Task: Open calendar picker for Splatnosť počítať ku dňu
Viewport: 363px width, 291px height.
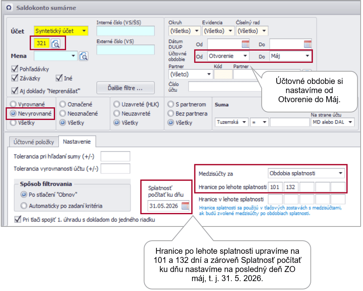Action: 185,205
